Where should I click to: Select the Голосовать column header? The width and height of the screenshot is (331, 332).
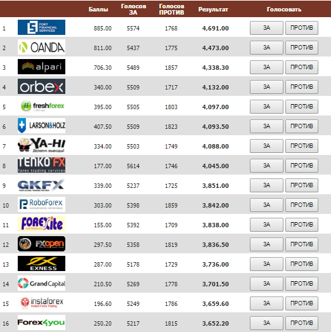[284, 10]
